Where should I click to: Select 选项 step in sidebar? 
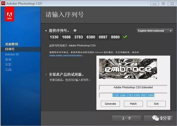(8, 60)
